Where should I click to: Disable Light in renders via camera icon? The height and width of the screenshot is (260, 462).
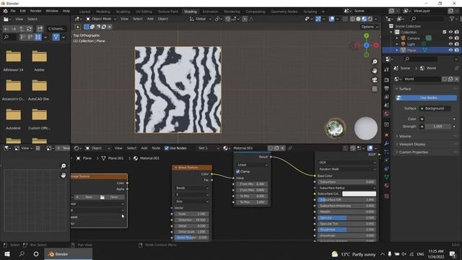click(457, 44)
